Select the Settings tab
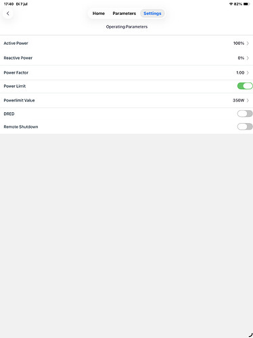This screenshot has width=253, height=338. pos(152,14)
